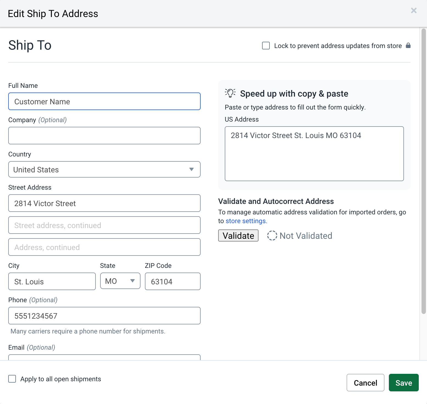Click the Not Validated status icon

[272, 235]
